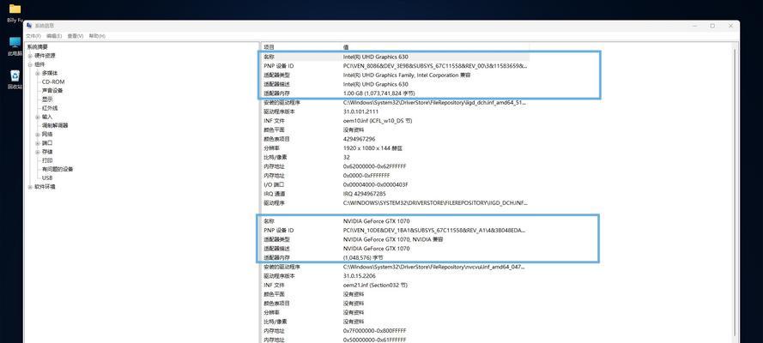Open the 查看(V) menu

pos(76,36)
